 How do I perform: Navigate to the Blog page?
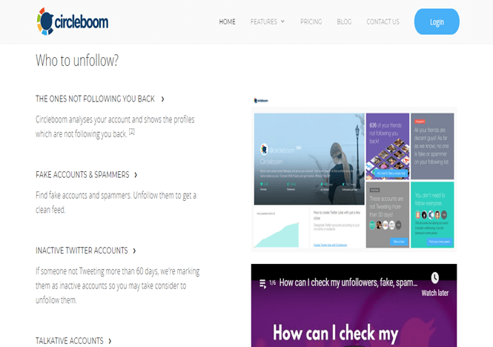344,22
